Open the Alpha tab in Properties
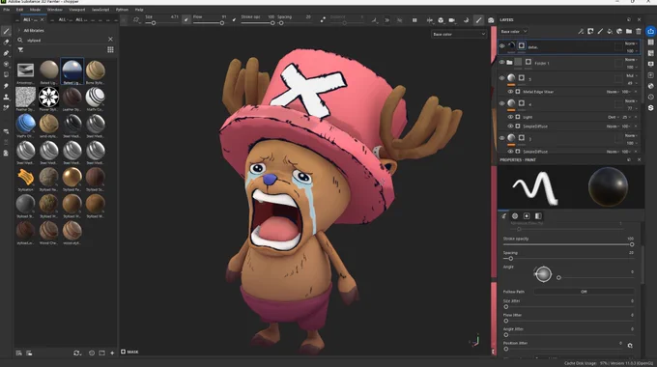This screenshot has width=657, height=367. click(x=515, y=216)
